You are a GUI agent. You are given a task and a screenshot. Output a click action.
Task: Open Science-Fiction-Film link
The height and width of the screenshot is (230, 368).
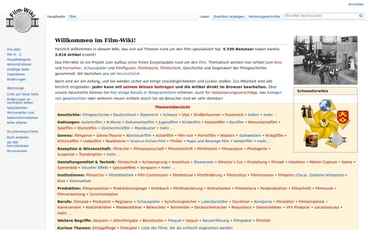[148, 141]
